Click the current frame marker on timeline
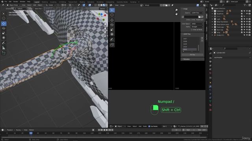This screenshot has width=252, height=141. coord(31,133)
